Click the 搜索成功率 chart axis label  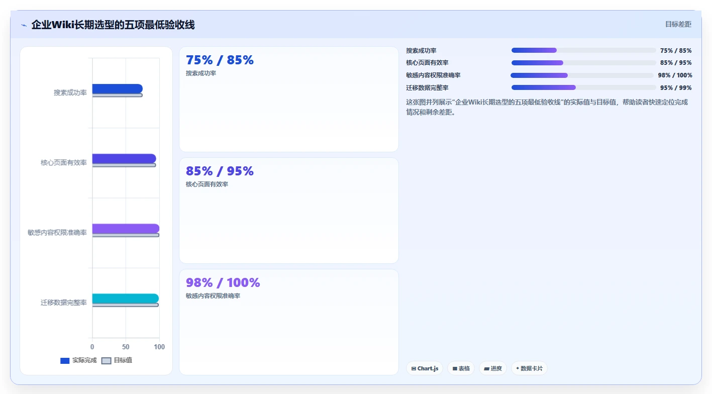70,93
